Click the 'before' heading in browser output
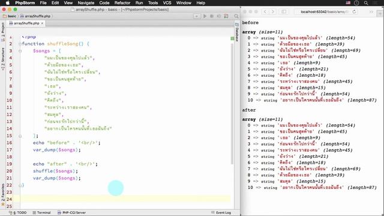This screenshot has width=384, height=216. tap(250, 23)
